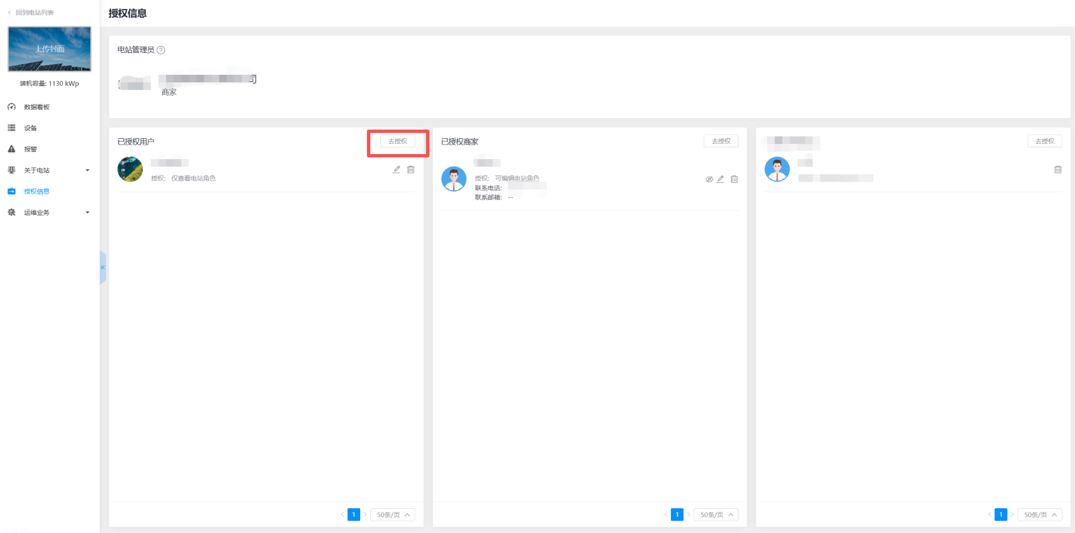Toggle the eye visibility icon for merchant
This screenshot has width=1075, height=533.
click(709, 179)
